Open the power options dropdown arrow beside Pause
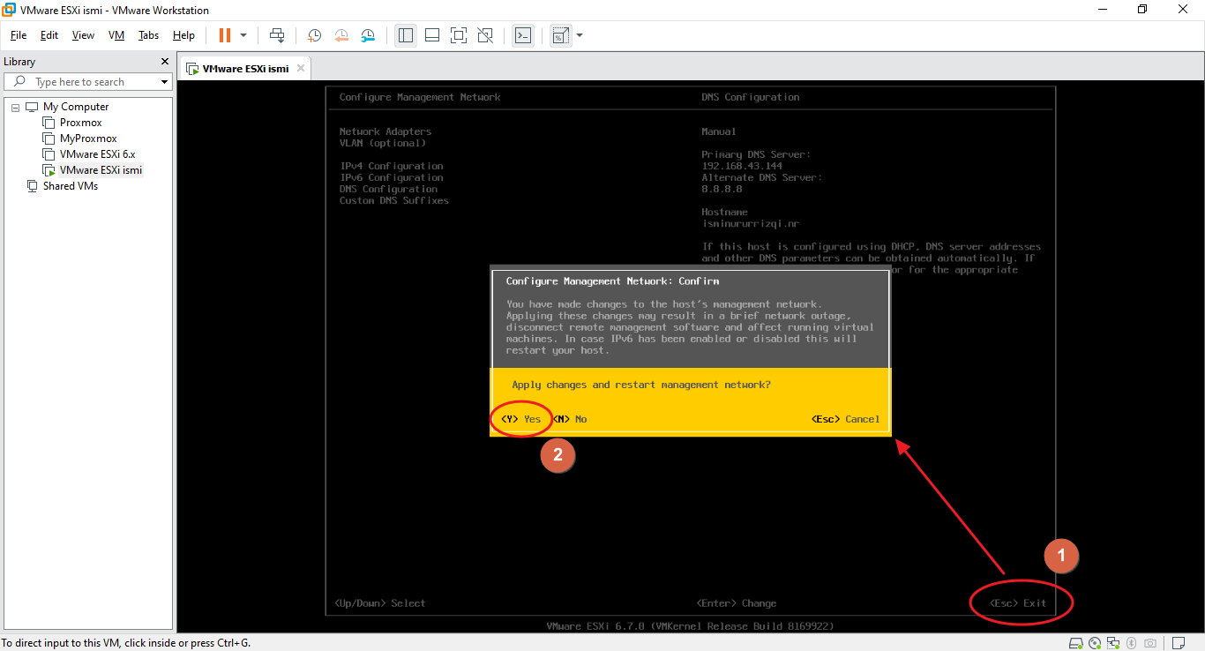The width and height of the screenshot is (1205, 651). coord(243,35)
